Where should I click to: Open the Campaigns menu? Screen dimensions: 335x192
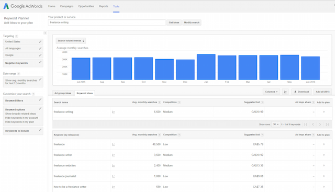click(x=66, y=6)
